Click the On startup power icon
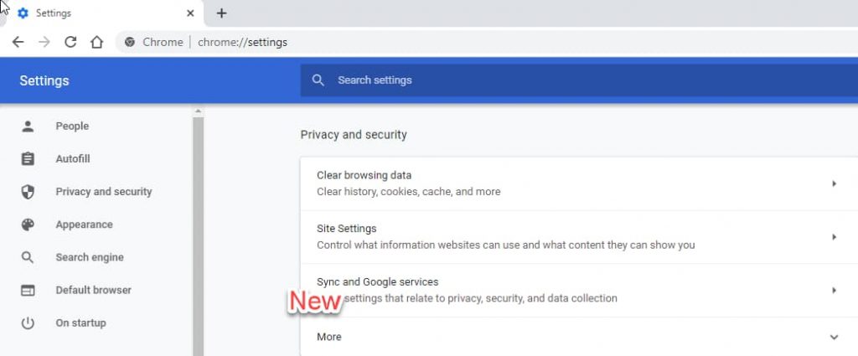The image size is (858, 356). (x=28, y=323)
